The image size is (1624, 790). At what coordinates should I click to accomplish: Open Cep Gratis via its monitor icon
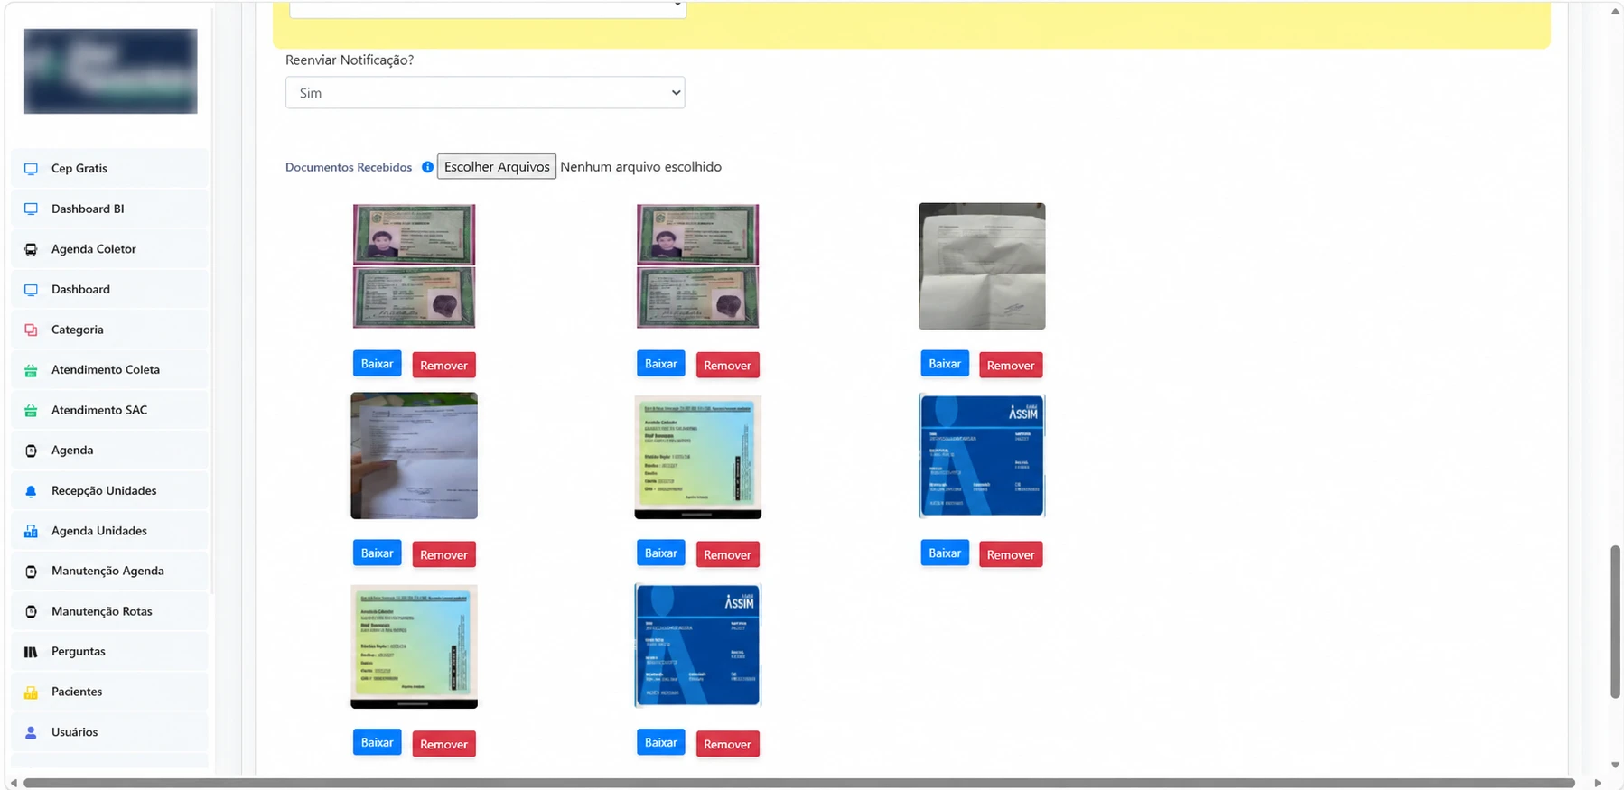click(31, 169)
